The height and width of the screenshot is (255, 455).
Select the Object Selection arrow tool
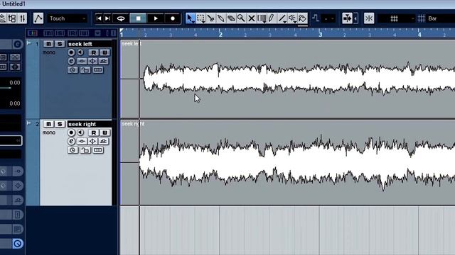pyautogui.click(x=190, y=18)
